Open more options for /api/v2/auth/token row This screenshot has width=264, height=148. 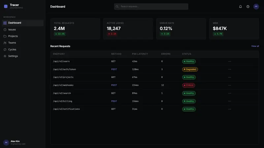coord(229,69)
